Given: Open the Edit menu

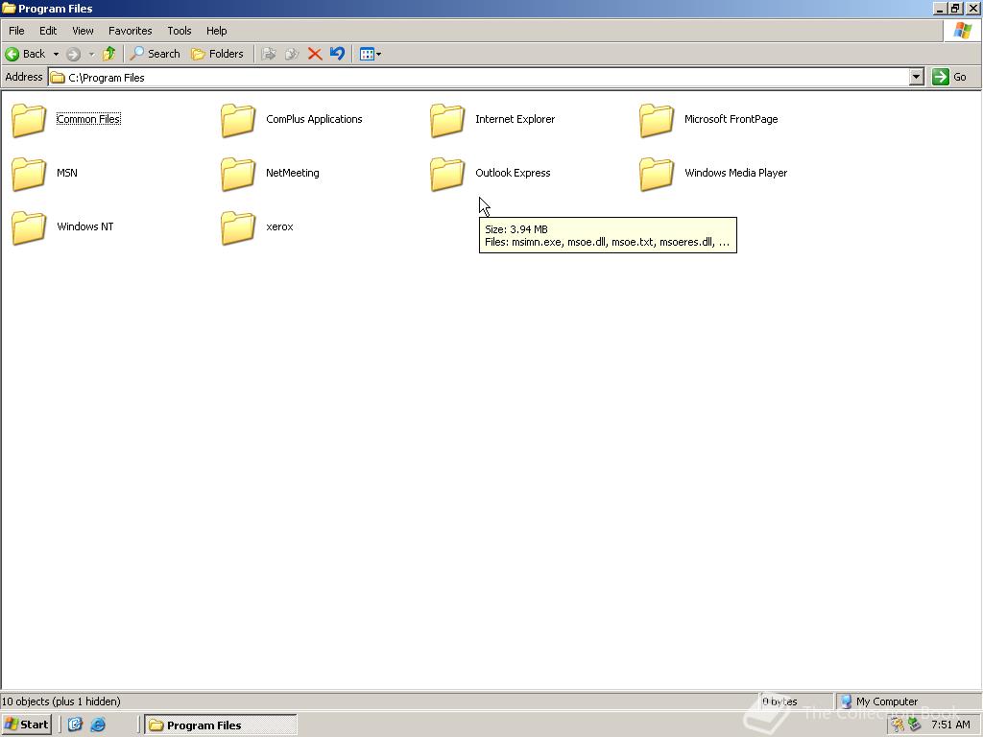Looking at the screenshot, I should (48, 31).
